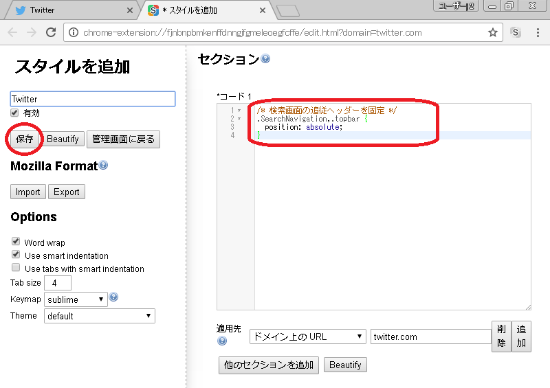Click Beautify button below the code section
The width and height of the screenshot is (550, 388).
click(x=345, y=365)
